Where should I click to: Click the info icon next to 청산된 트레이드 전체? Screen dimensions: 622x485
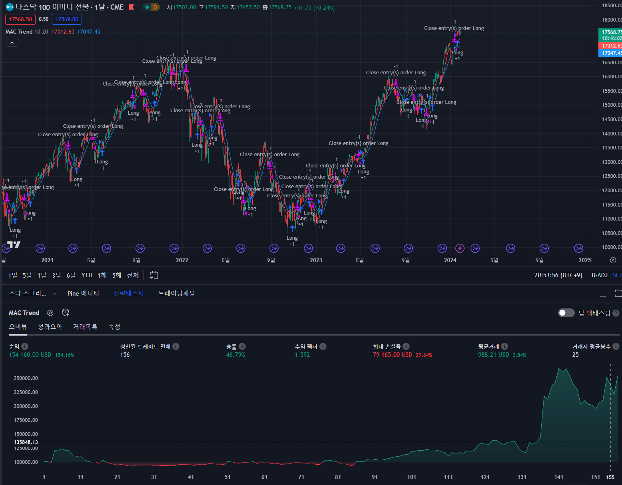[x=176, y=346]
